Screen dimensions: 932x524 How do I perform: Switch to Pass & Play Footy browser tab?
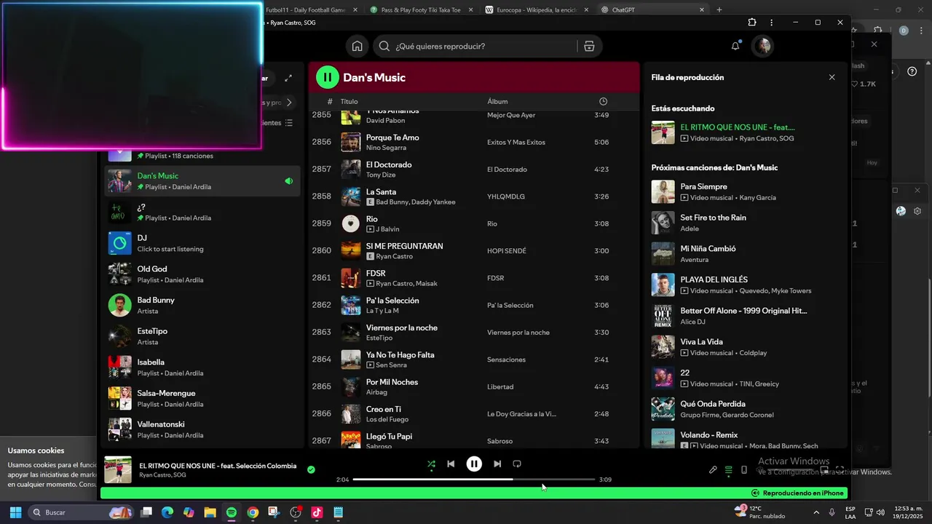click(x=419, y=10)
